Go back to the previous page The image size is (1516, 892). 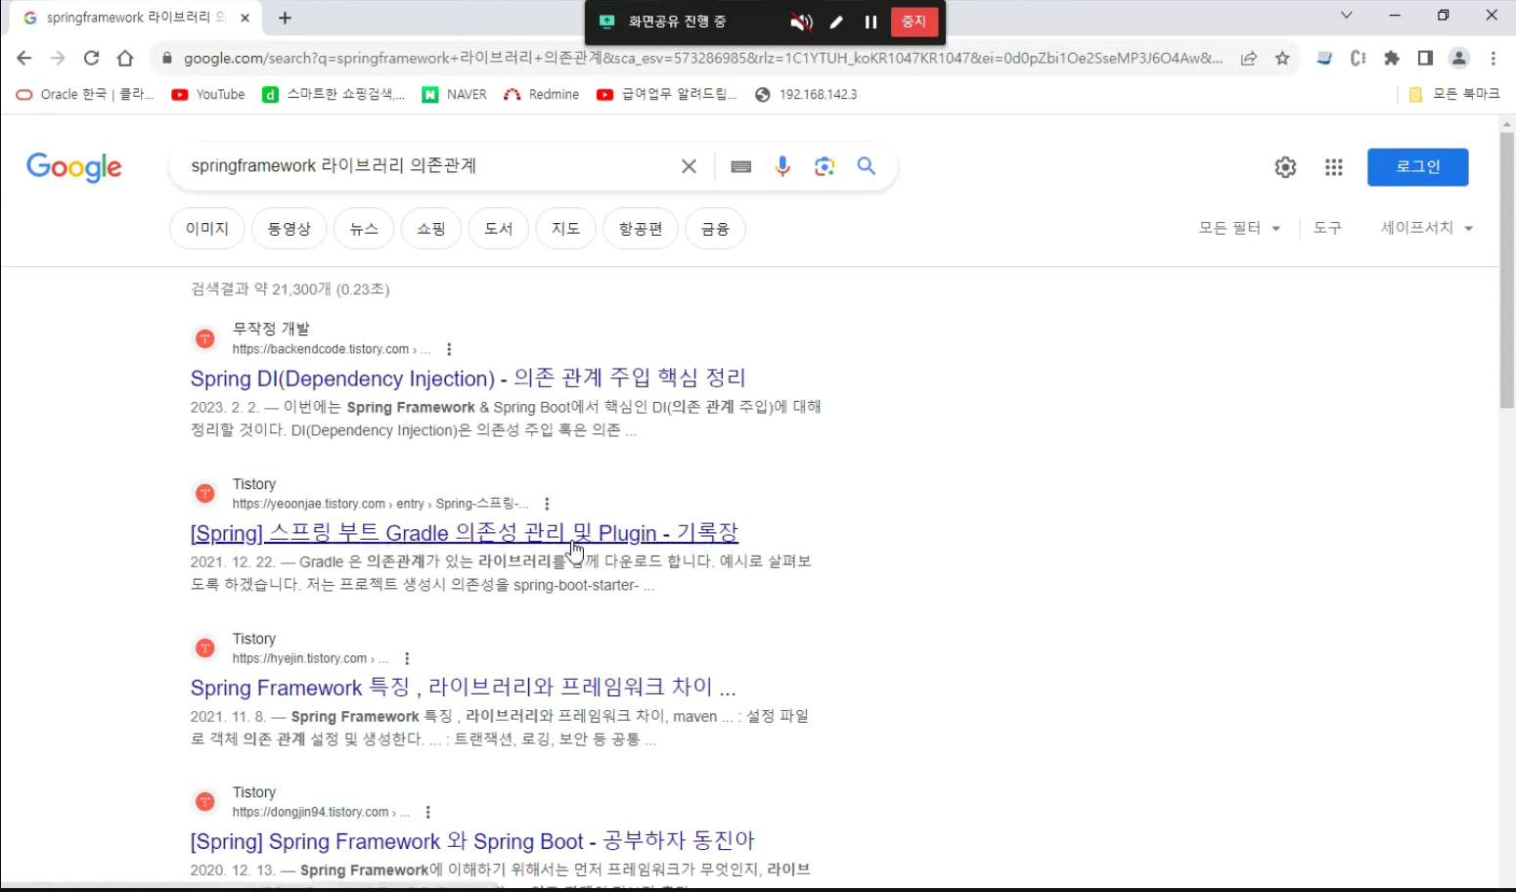(23, 58)
